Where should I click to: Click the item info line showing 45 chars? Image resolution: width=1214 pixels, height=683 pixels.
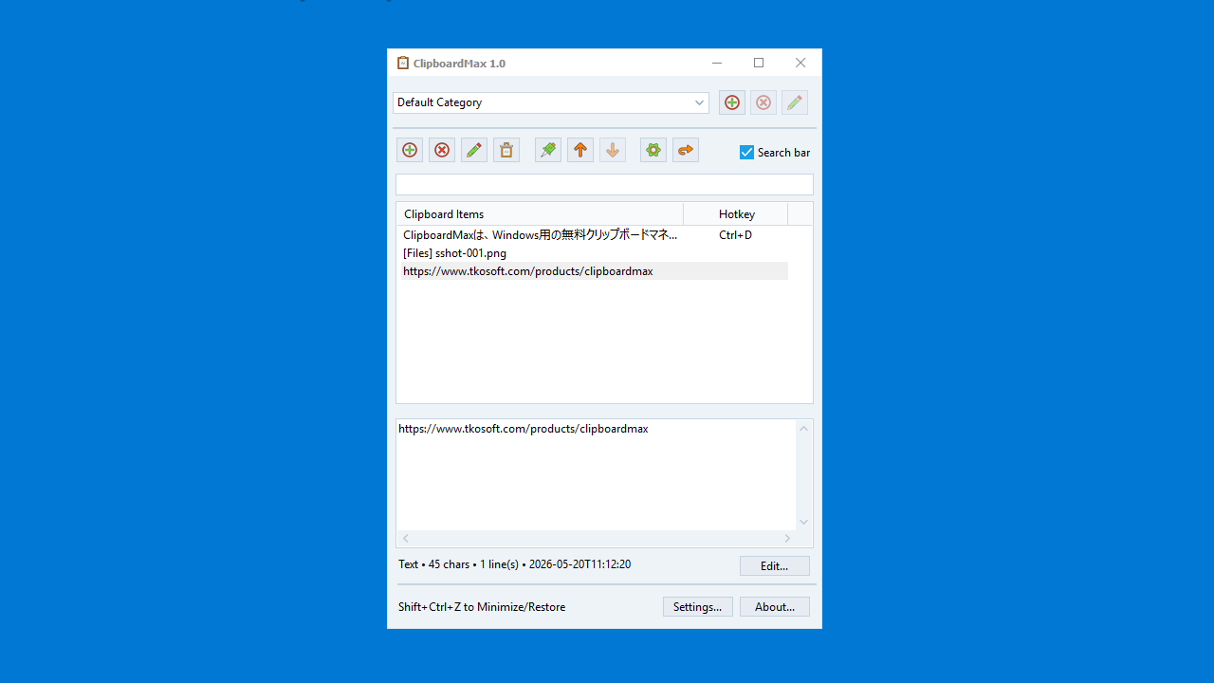coord(515,564)
